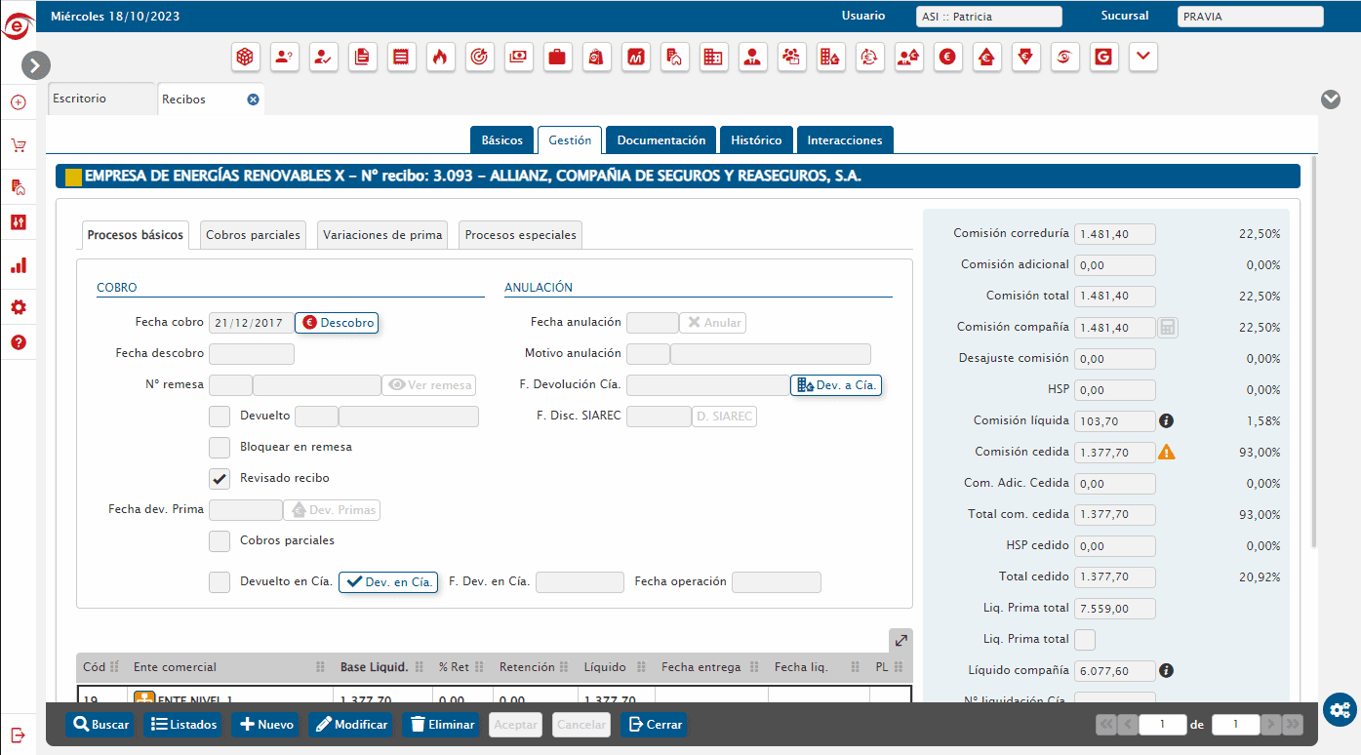Open the red gear settings sidebar icon
Viewport: 1361px width, 755px height.
(18, 307)
